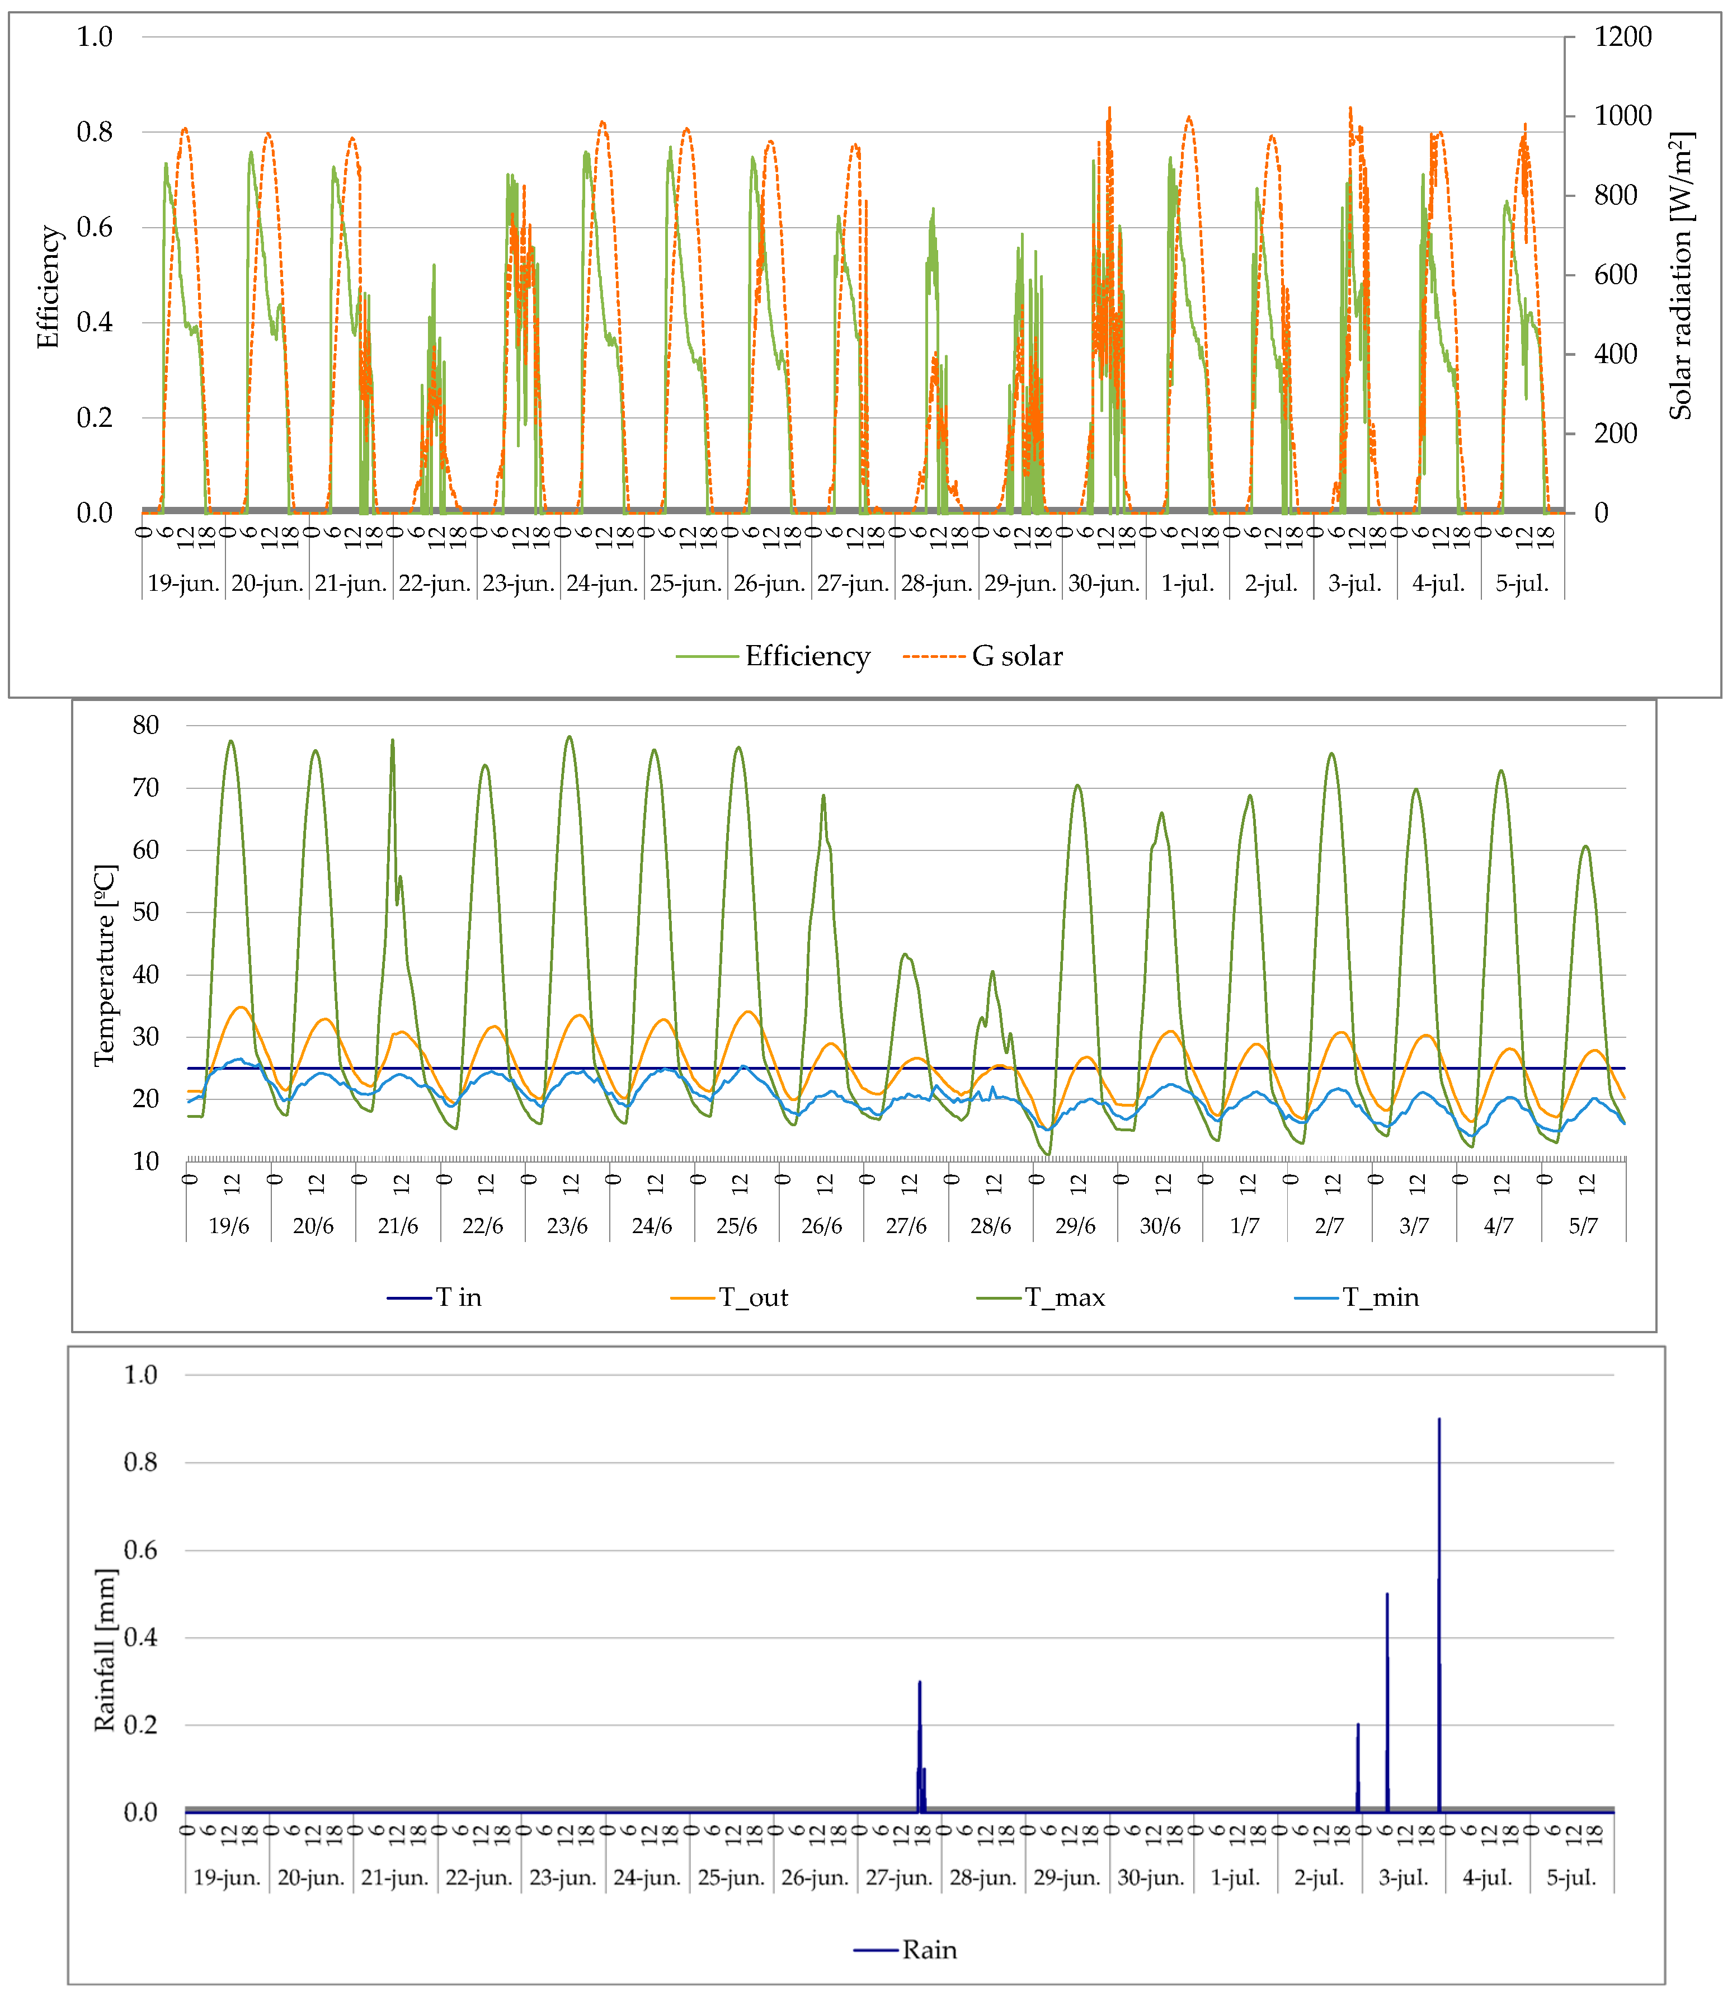This screenshot has height=1999, width=1732.
Task: Click the 30-jun. label in efficiency chart
Action: pos(1104,584)
